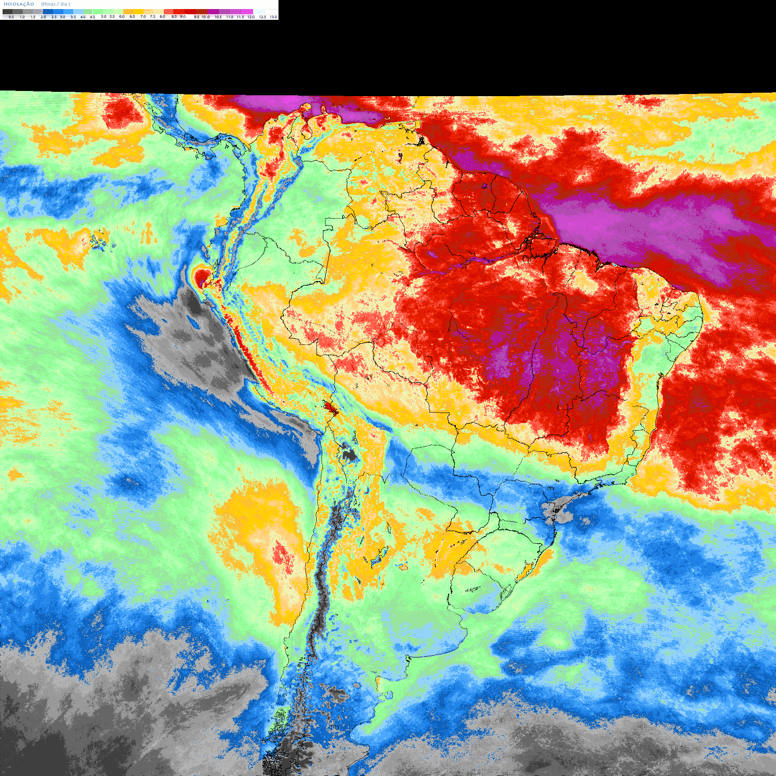Select the brownish dark red legend swatch
This screenshot has width=776, height=776.
coord(202,12)
